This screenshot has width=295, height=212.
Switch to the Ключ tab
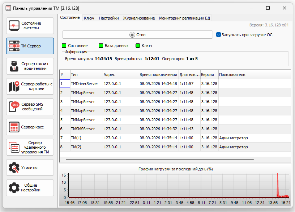coord(89,18)
